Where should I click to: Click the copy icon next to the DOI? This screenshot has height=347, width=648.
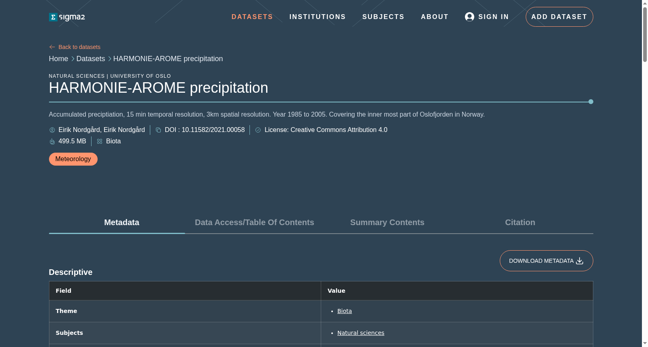(x=158, y=130)
